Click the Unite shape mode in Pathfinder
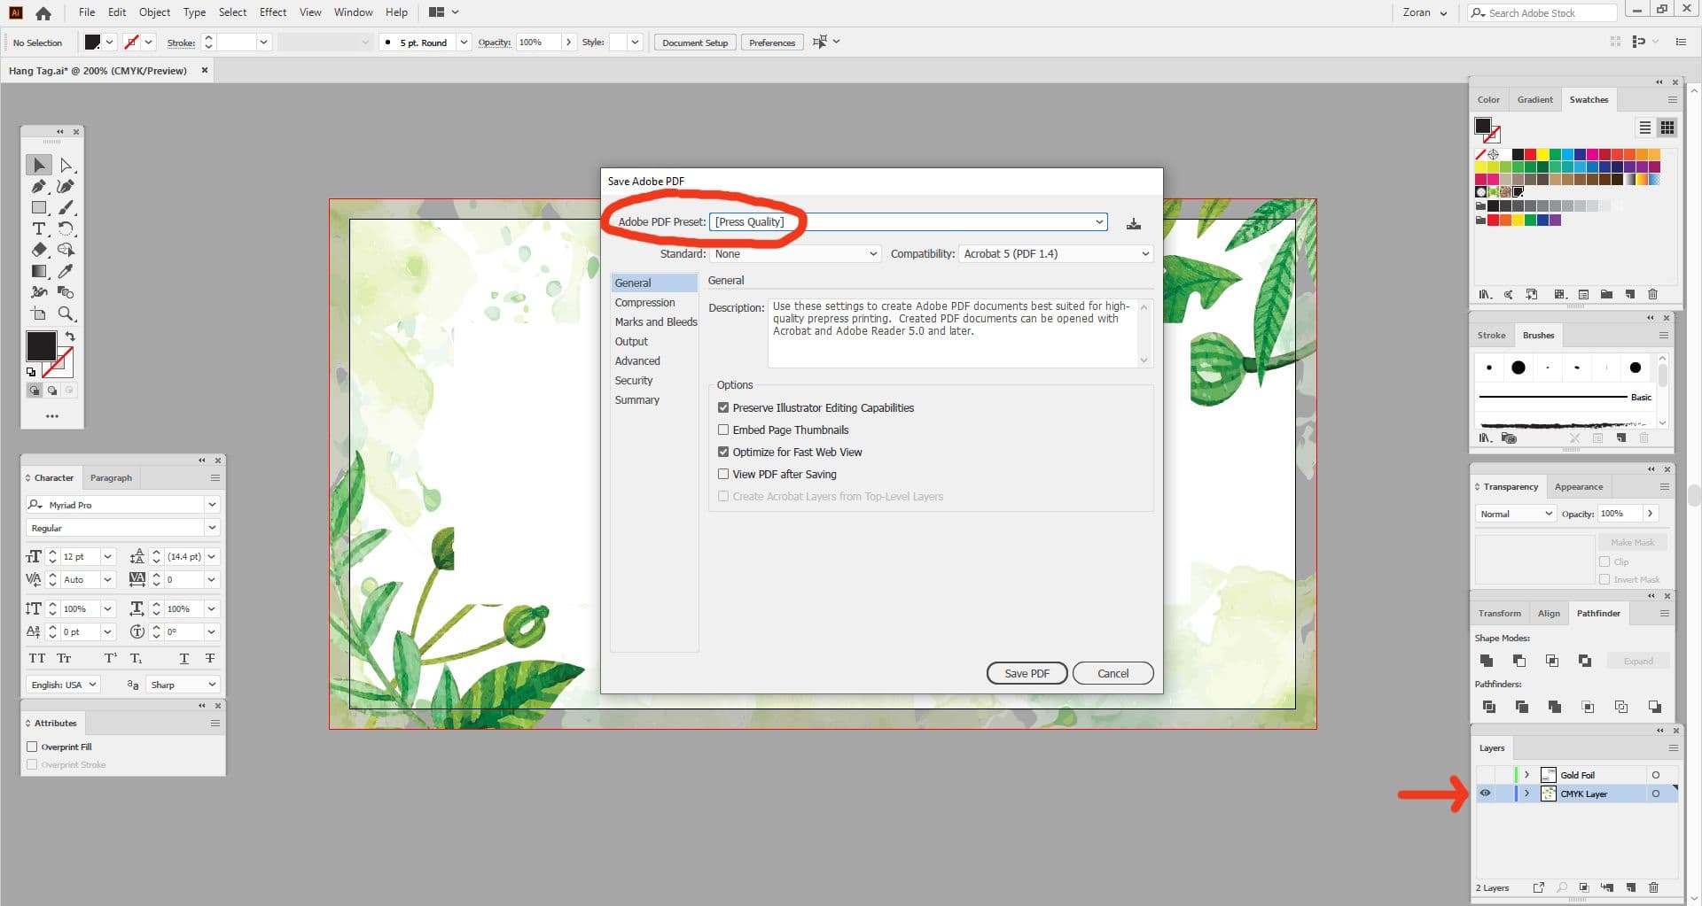The height and width of the screenshot is (906, 1702). [x=1487, y=660]
